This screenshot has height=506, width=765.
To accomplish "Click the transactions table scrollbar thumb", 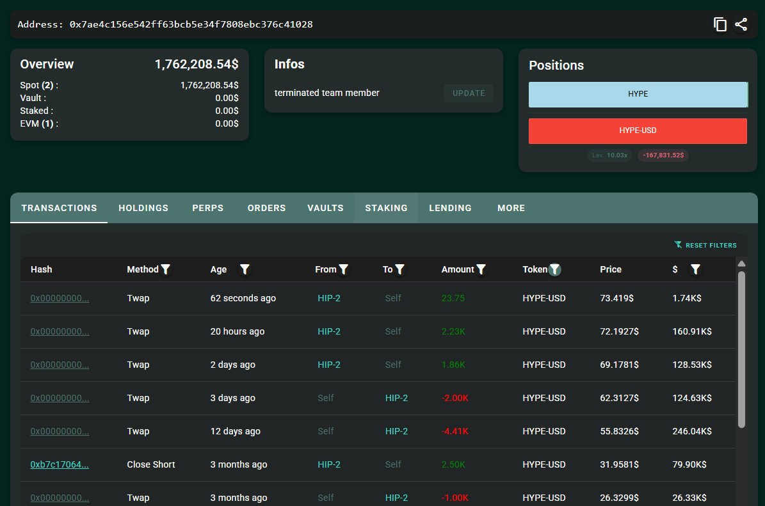I will point(741,349).
